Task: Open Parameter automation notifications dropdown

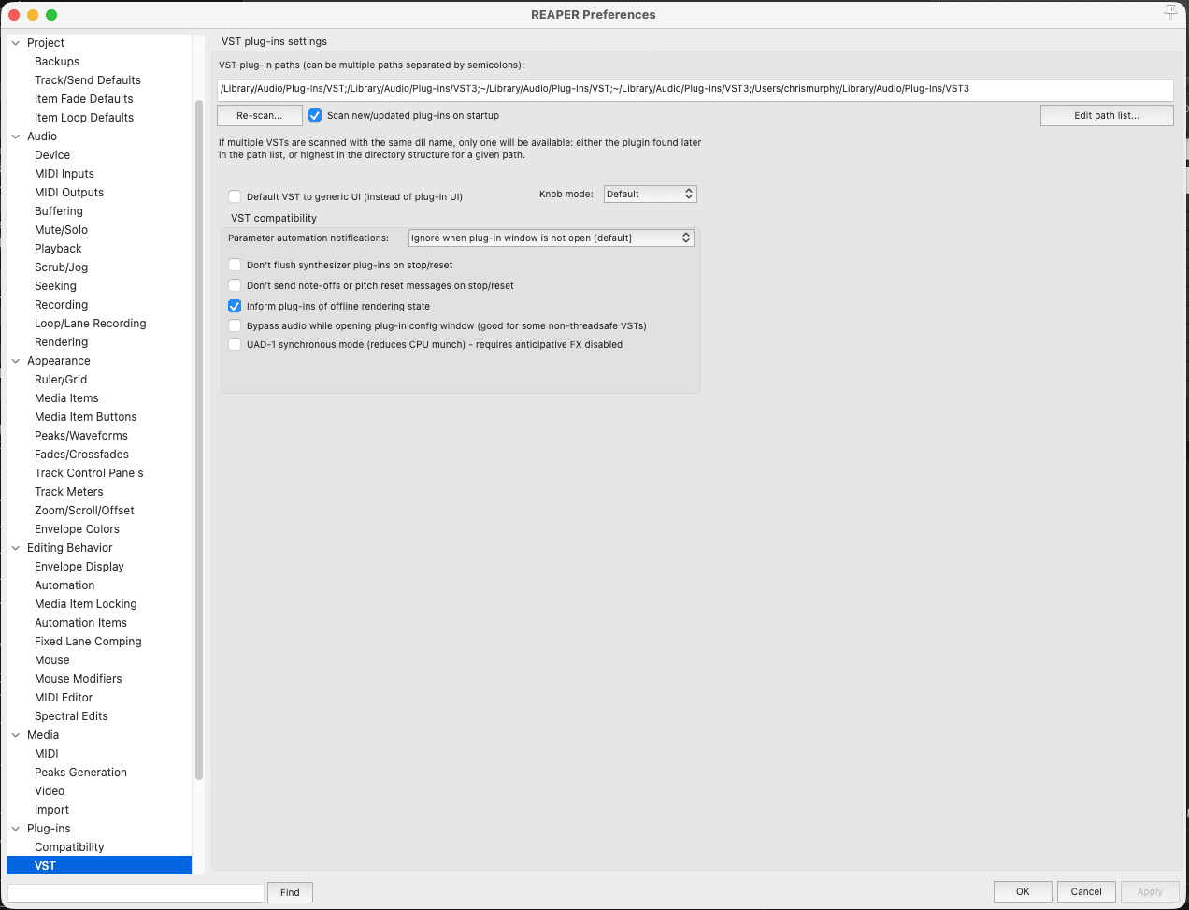Action: [552, 238]
